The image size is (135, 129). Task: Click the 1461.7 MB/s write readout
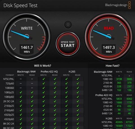point(27,49)
